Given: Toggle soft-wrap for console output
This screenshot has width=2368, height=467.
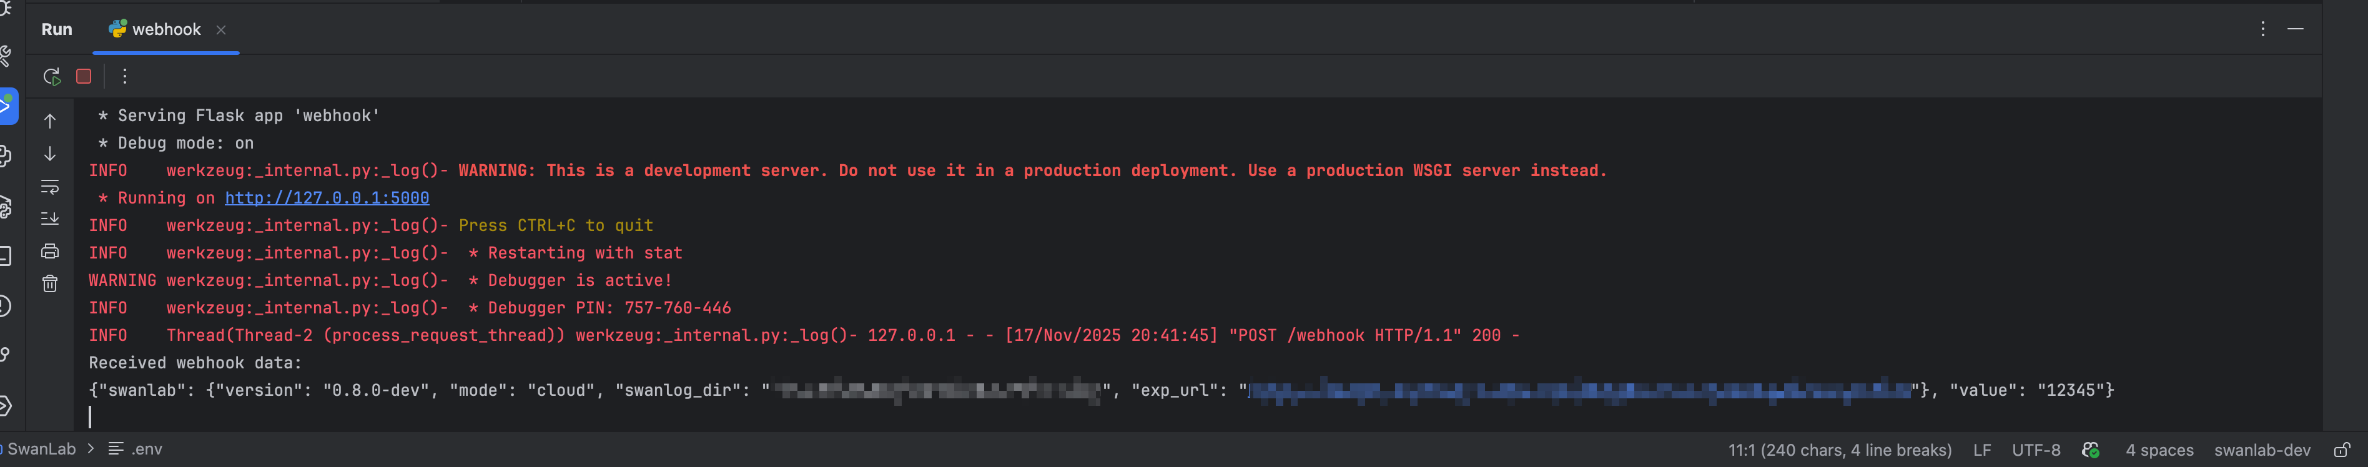Looking at the screenshot, I should (x=51, y=187).
